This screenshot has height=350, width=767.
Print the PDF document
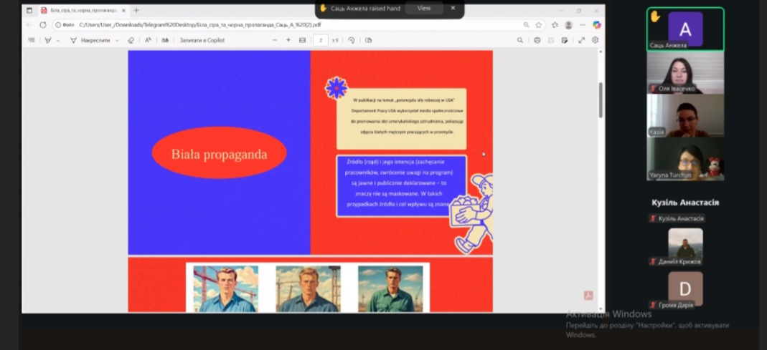[537, 40]
